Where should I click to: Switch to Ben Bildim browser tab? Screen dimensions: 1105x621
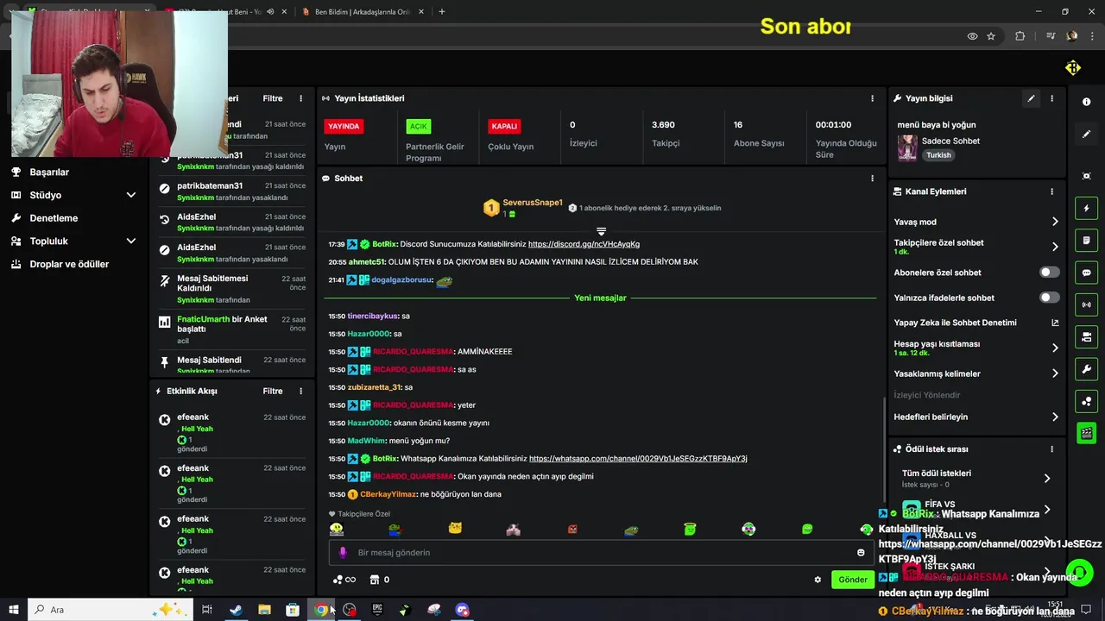(362, 12)
